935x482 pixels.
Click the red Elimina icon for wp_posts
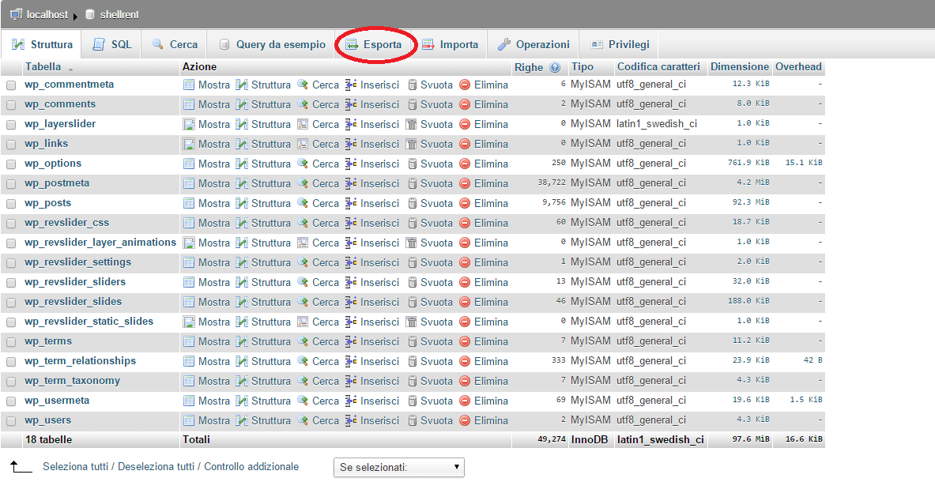[465, 203]
